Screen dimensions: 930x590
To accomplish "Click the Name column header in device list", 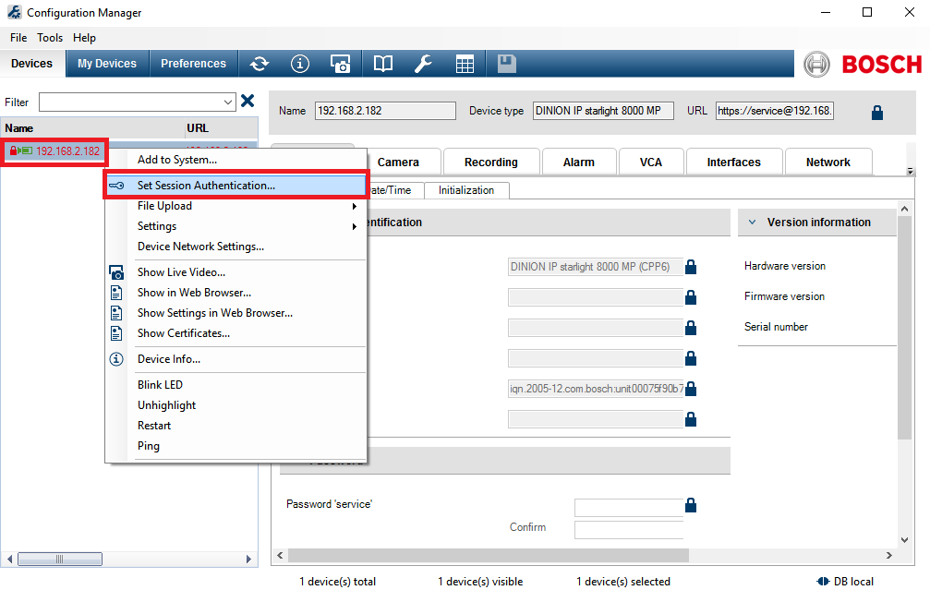I will click(x=92, y=128).
